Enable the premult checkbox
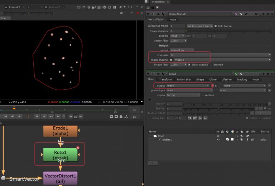This screenshot has height=186, width=275. coord(211,65)
